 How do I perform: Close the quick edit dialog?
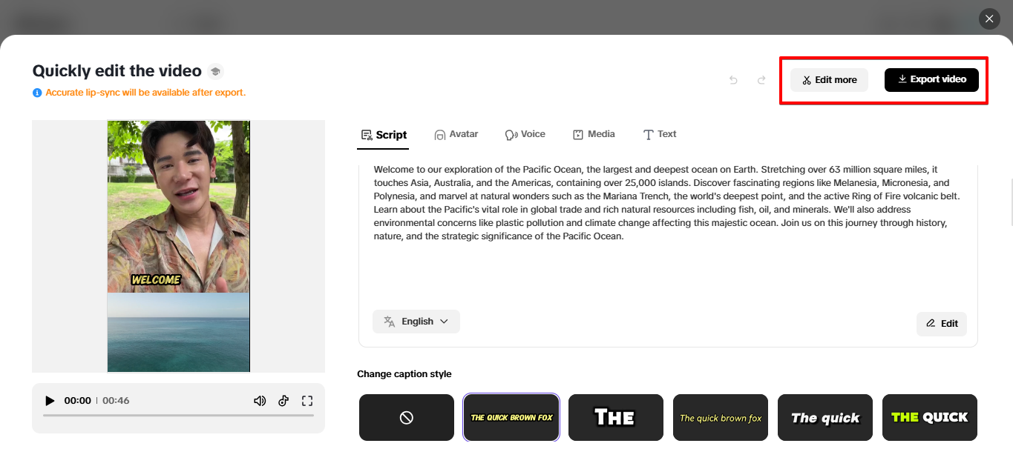point(989,19)
